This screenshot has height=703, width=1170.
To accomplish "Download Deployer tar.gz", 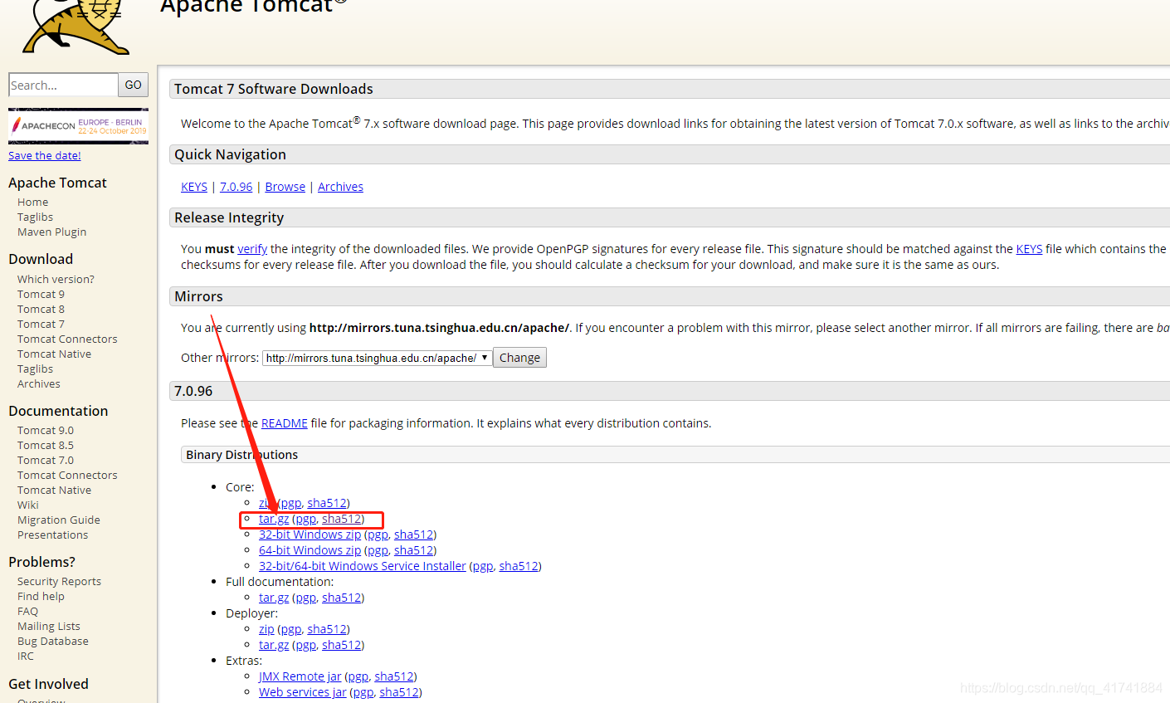I will click(x=274, y=645).
